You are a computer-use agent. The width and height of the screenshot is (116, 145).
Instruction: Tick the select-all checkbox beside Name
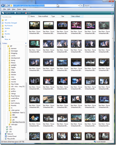pos(29,16)
